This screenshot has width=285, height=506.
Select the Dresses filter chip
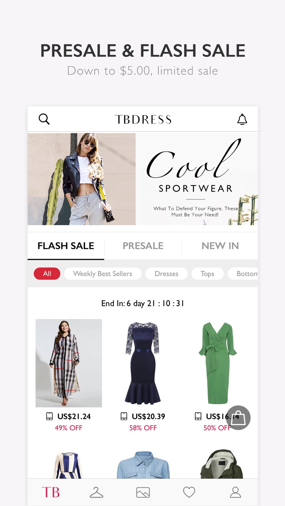[166, 273]
